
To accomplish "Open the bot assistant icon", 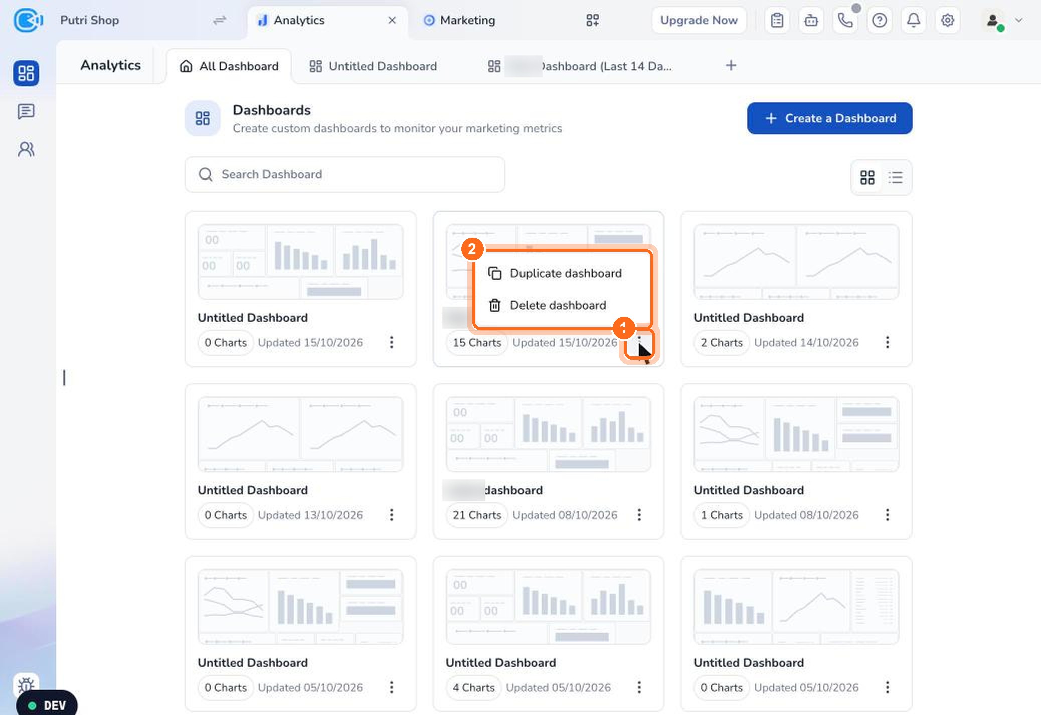I will click(811, 20).
